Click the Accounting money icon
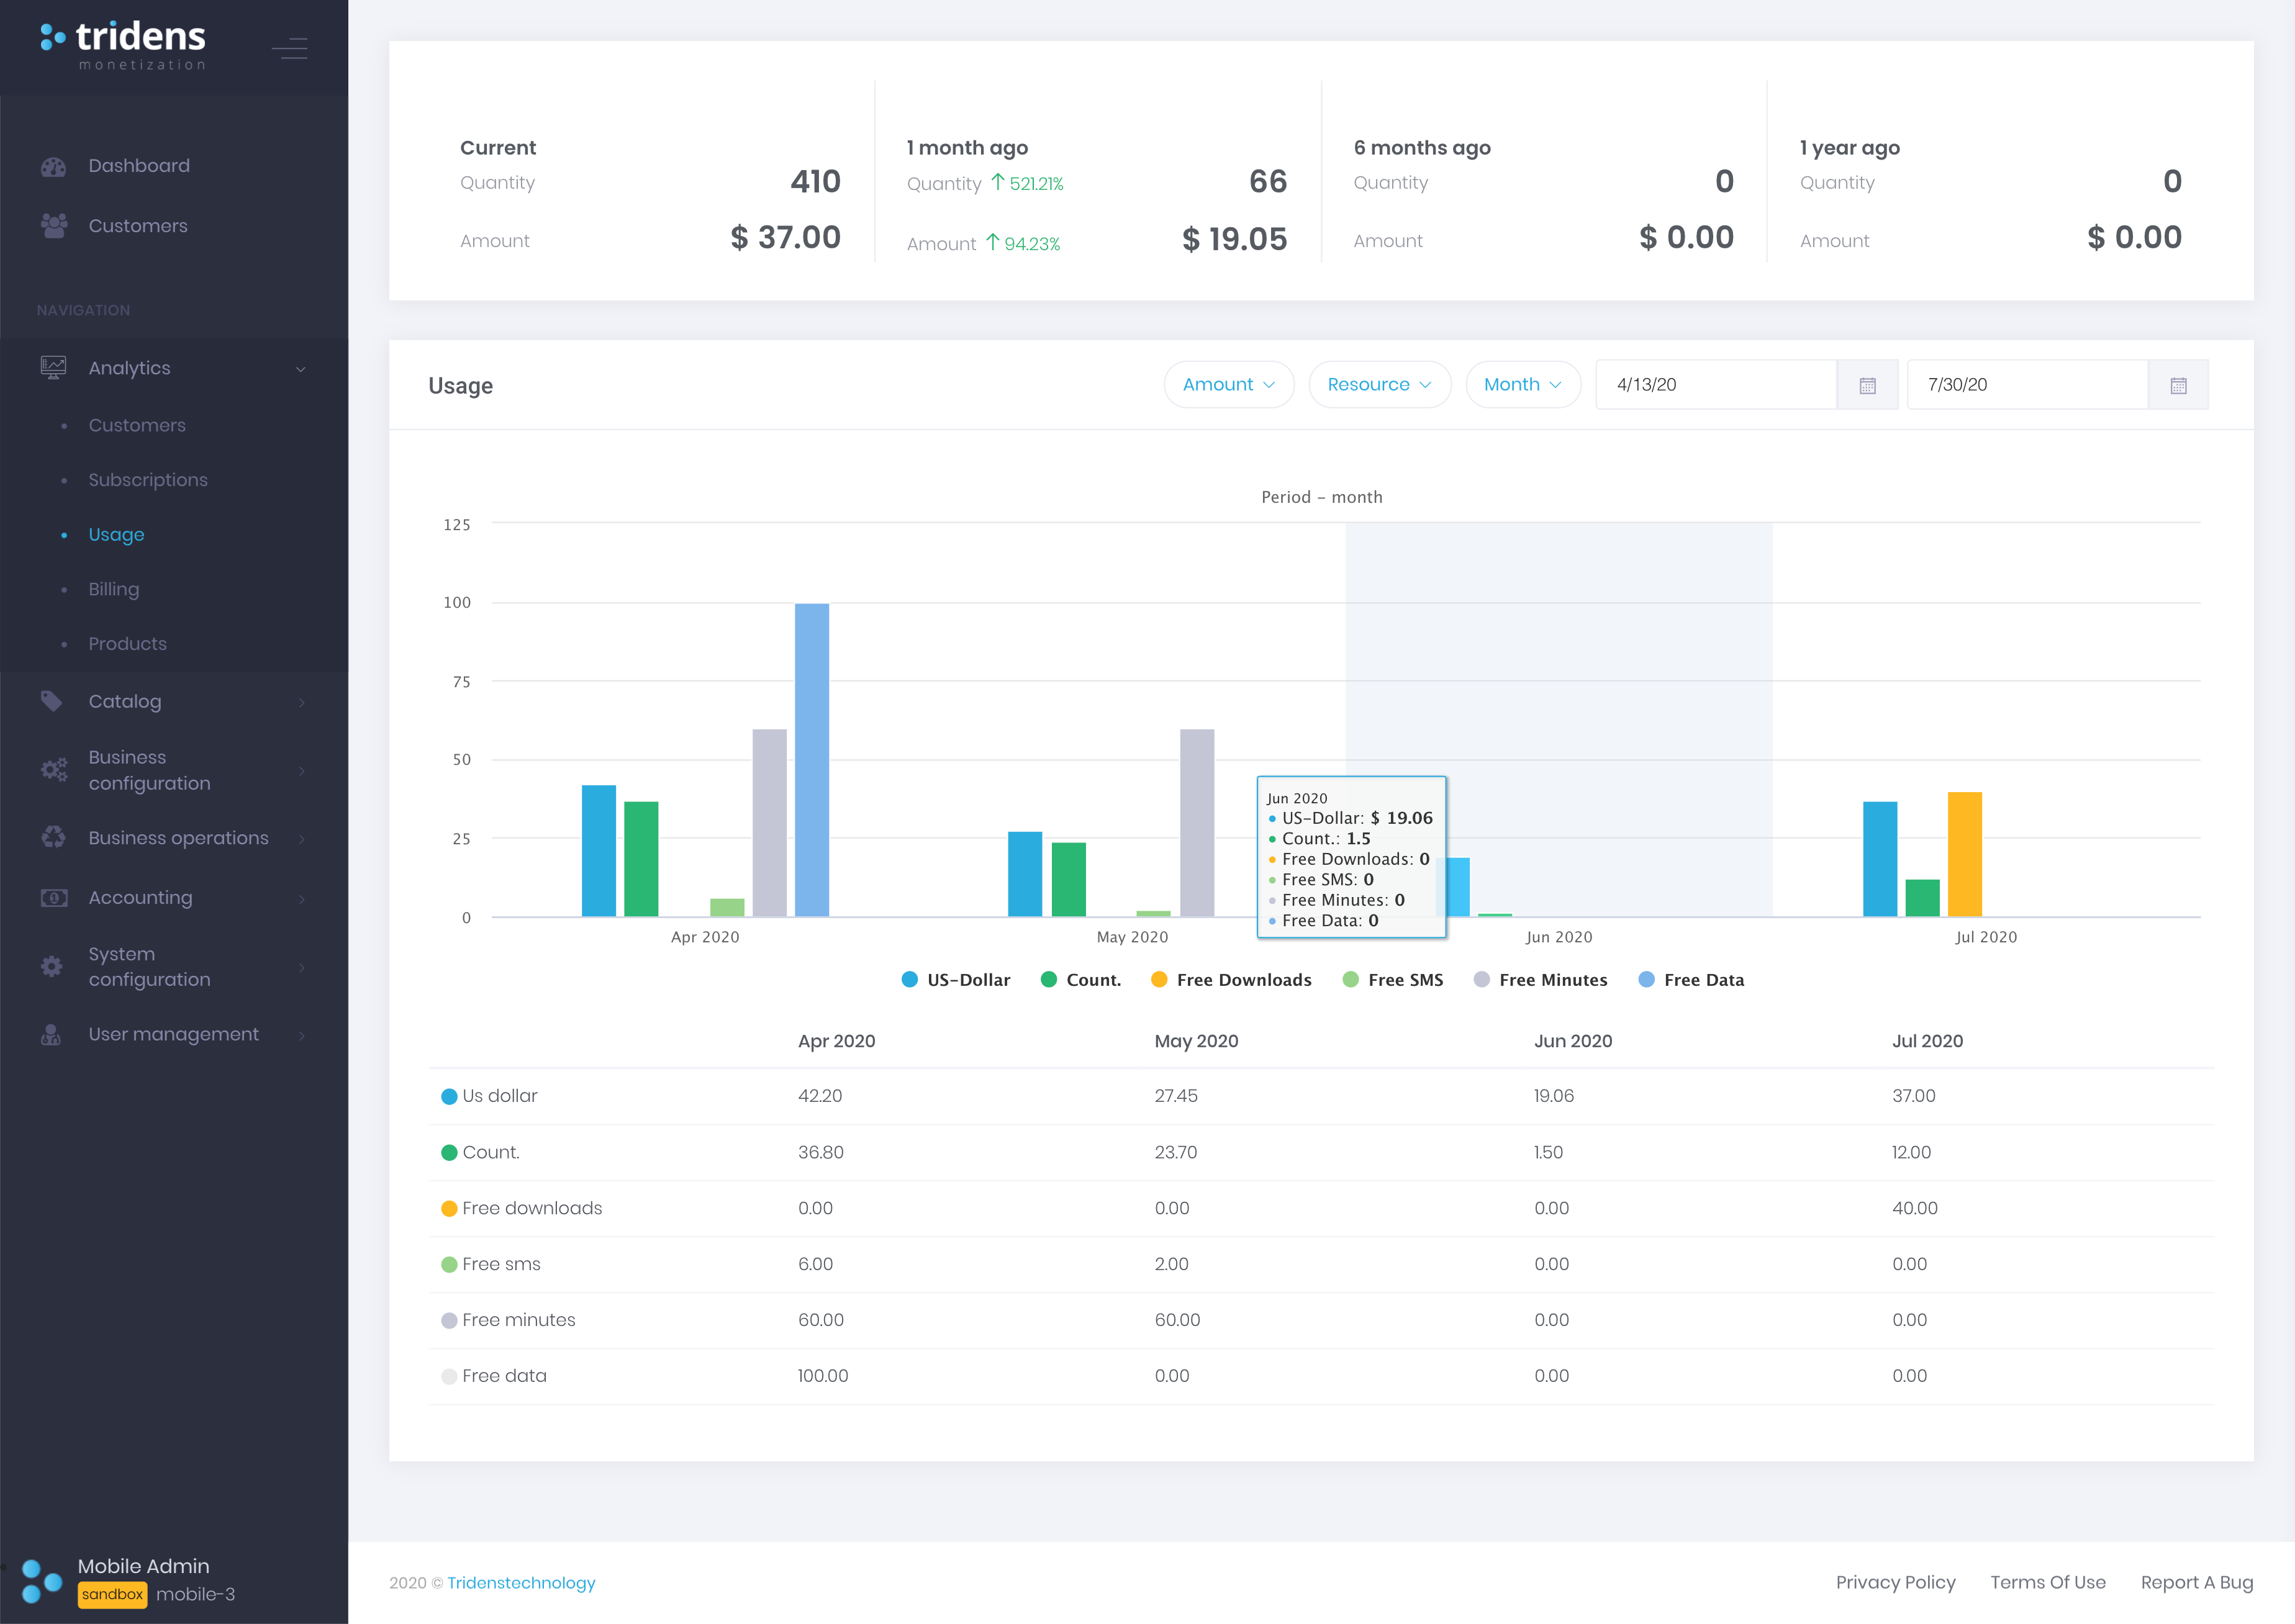This screenshot has width=2295, height=1624. [53, 898]
